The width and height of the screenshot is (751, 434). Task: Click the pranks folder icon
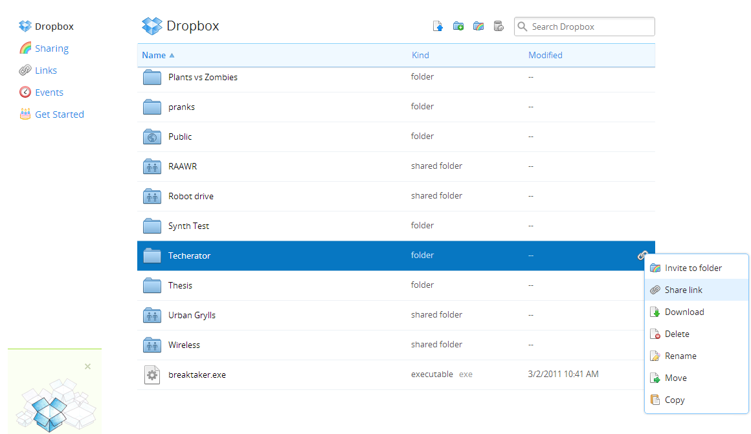(x=152, y=107)
